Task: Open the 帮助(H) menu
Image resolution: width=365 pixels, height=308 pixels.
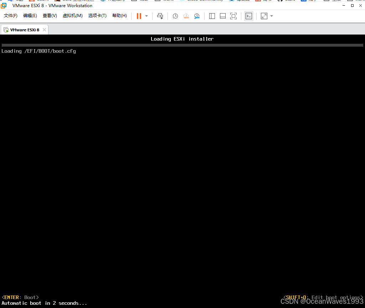Action: [x=119, y=16]
